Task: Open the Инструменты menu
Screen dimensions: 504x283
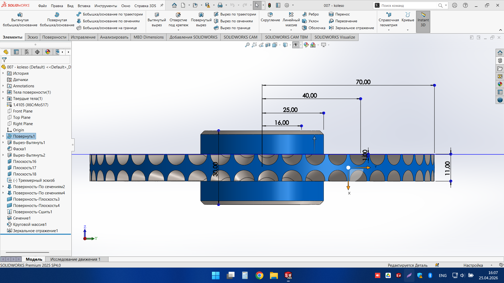Action: pyautogui.click(x=106, y=6)
